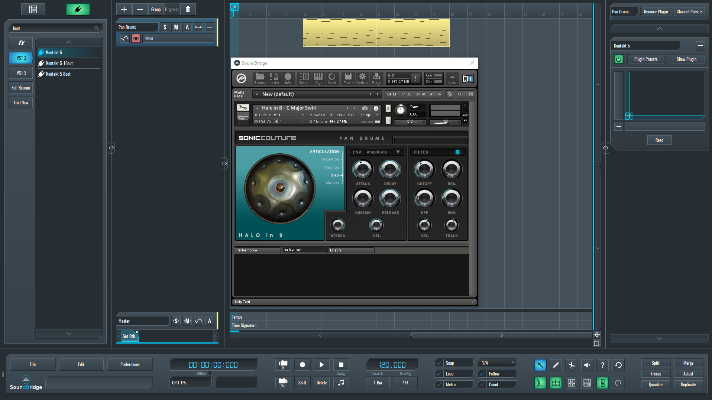
Task: Open the file browser panel icon
Action: pyautogui.click(x=33, y=9)
